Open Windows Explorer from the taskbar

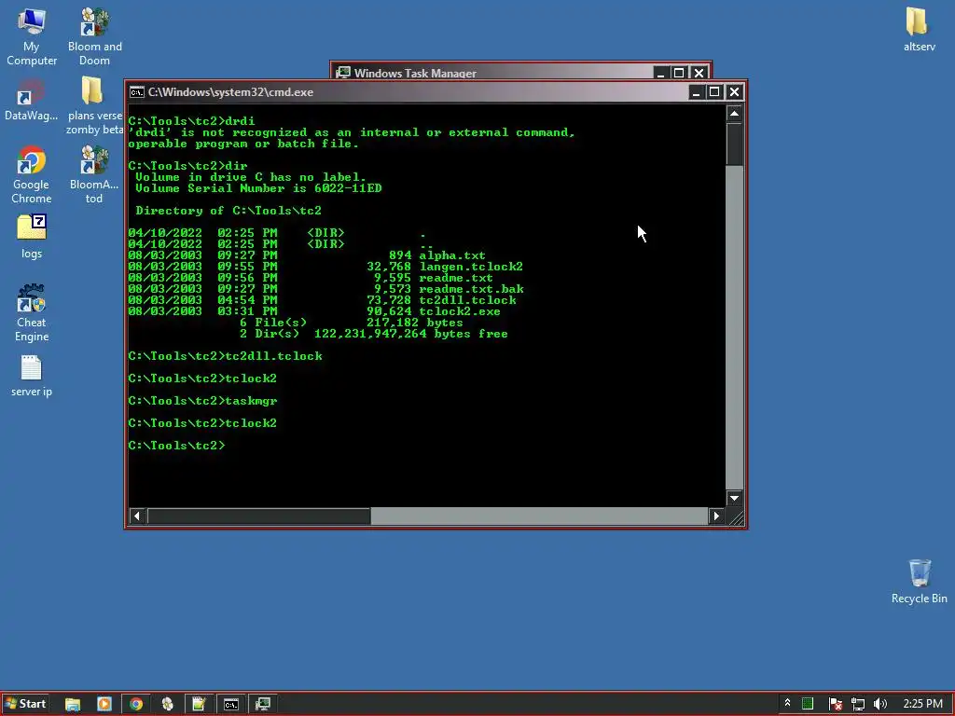coord(73,704)
